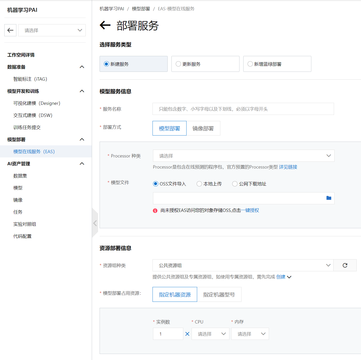Open 代码配置 in the sidebar
The width and height of the screenshot is (361, 360).
pyautogui.click(x=22, y=236)
